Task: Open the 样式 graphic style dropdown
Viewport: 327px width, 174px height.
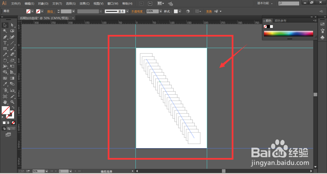Action: pos(180,11)
